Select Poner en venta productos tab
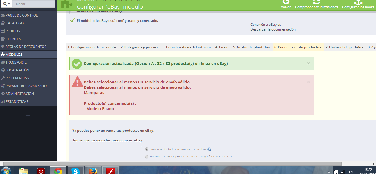Image resolution: width=376 pixels, height=174 pixels. (x=298, y=47)
